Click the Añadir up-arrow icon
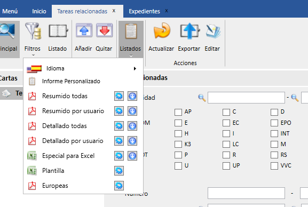This screenshot has height=207, width=308. (x=84, y=30)
